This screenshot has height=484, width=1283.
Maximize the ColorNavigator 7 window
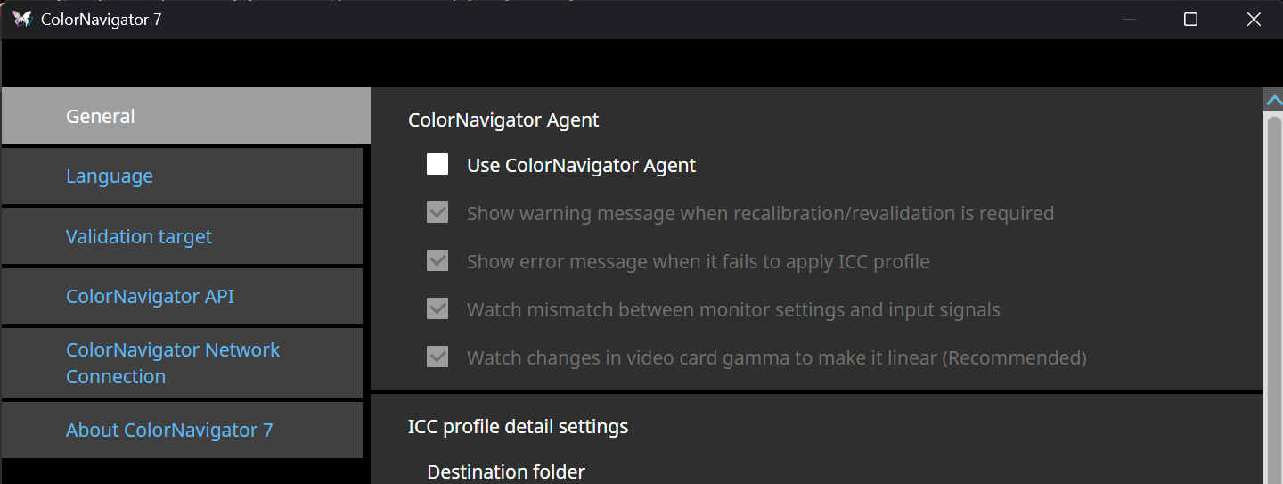[x=1190, y=19]
